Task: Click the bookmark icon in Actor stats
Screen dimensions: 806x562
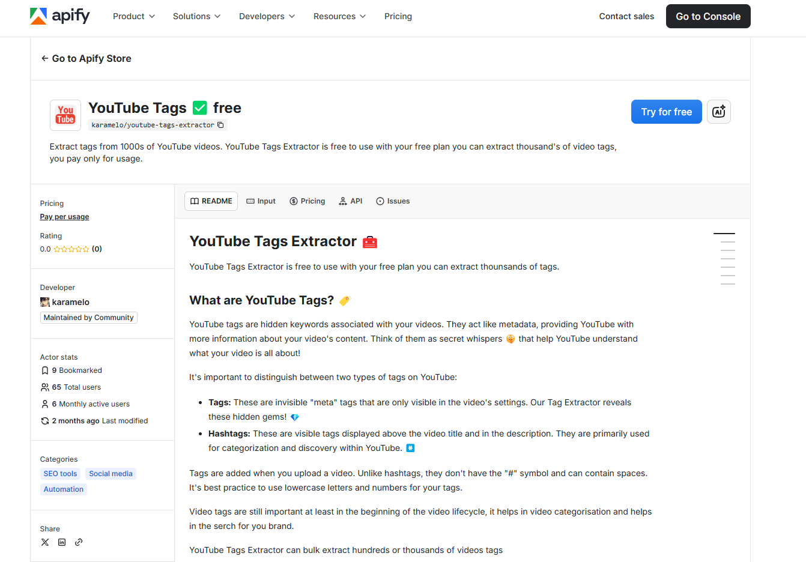Action: pos(44,370)
